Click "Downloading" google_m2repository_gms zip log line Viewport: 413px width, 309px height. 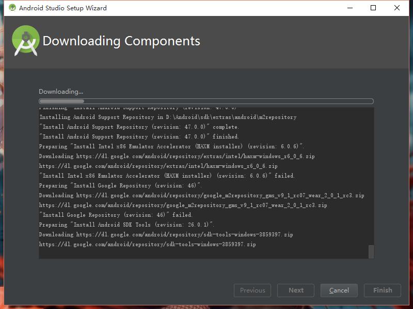click(201, 196)
